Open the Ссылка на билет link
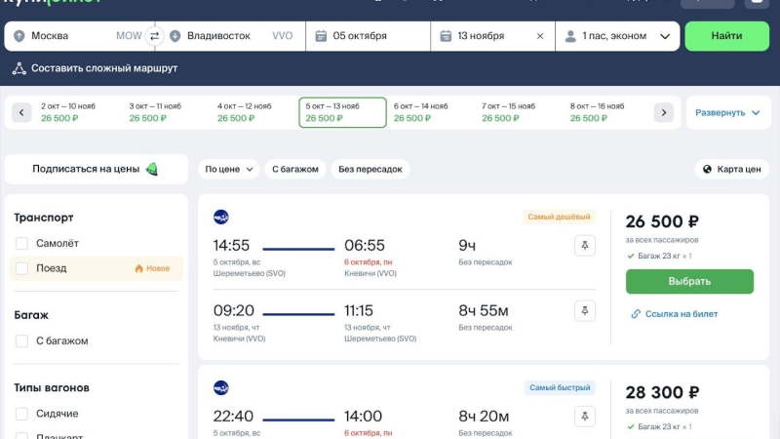Image resolution: width=780 pixels, height=439 pixels. 673,314
